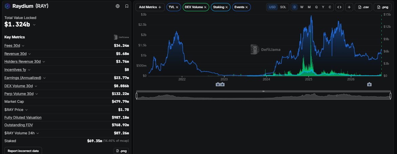
Task: Remove the Events metric chip
Action: coord(246,7)
